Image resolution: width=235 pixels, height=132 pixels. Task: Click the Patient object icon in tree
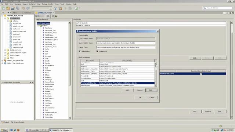click(41, 26)
